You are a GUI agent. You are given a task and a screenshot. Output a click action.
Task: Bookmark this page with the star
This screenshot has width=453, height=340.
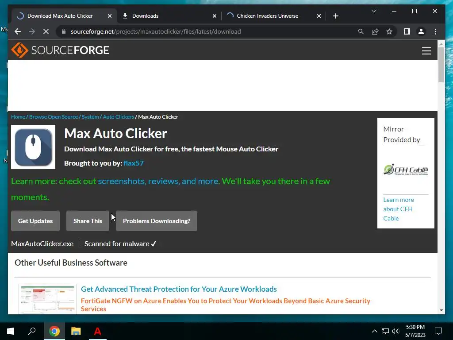click(x=389, y=31)
